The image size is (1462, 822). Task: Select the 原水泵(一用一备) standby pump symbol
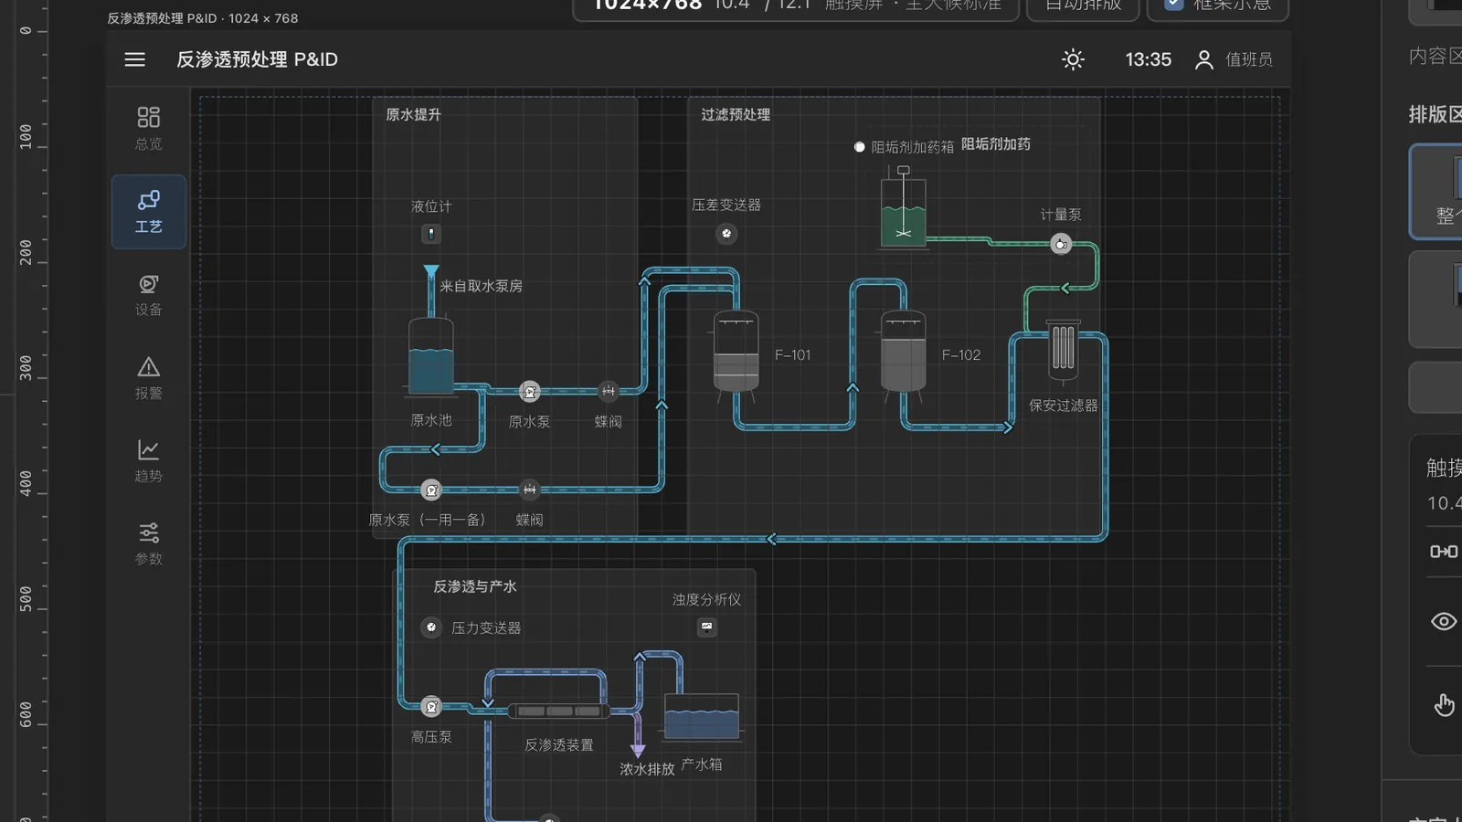pos(431,490)
